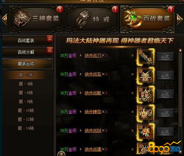
Task: Click the dragon necklace item icon
Action: tap(146, 132)
